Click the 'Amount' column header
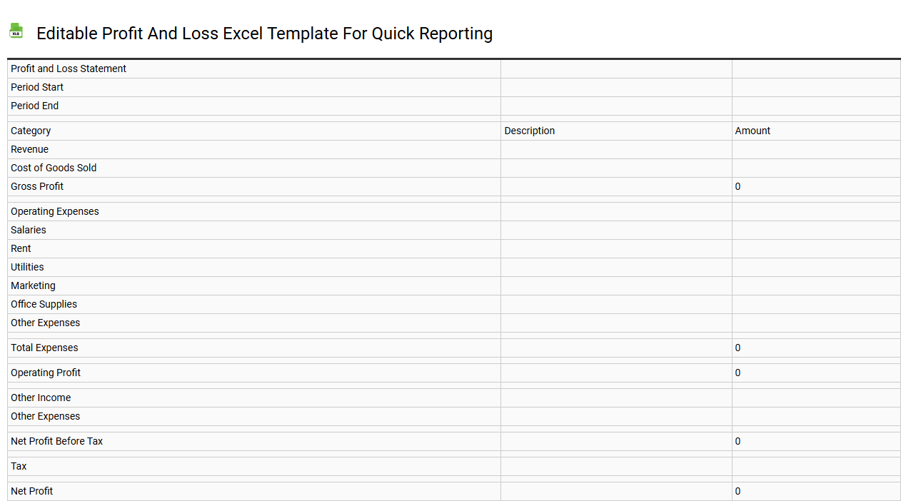This screenshot has height=501, width=901. click(x=752, y=131)
